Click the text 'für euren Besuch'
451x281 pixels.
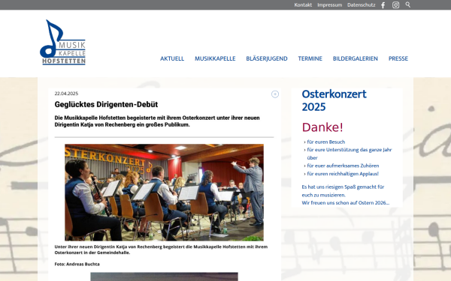(326, 142)
